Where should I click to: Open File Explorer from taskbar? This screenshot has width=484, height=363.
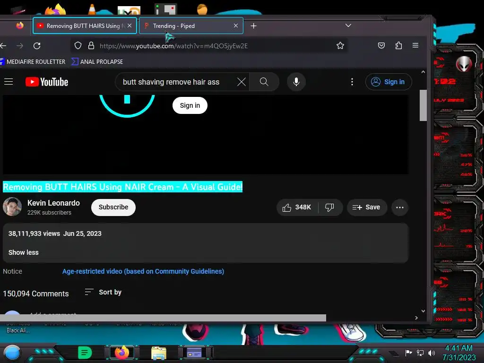click(x=159, y=353)
